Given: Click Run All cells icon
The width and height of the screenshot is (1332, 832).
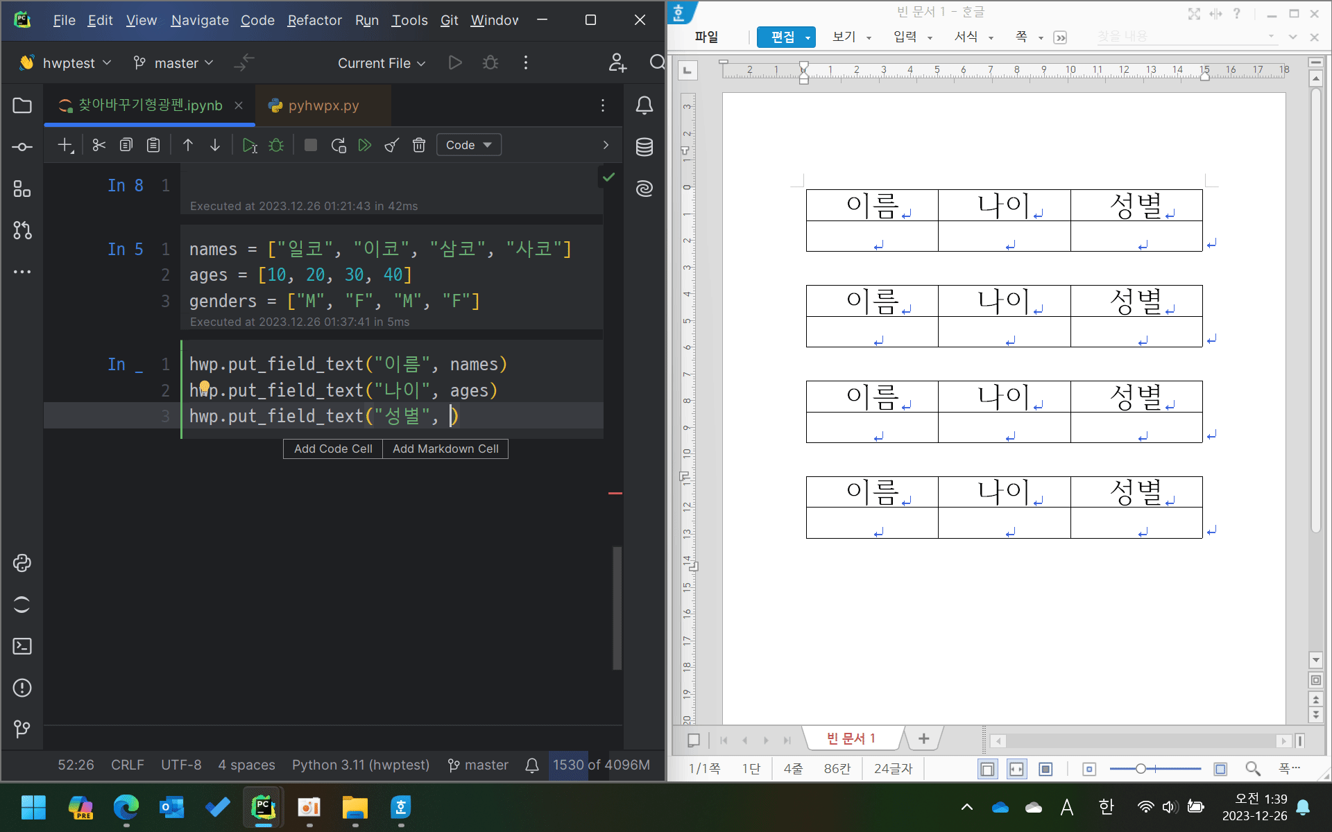Looking at the screenshot, I should tap(364, 145).
